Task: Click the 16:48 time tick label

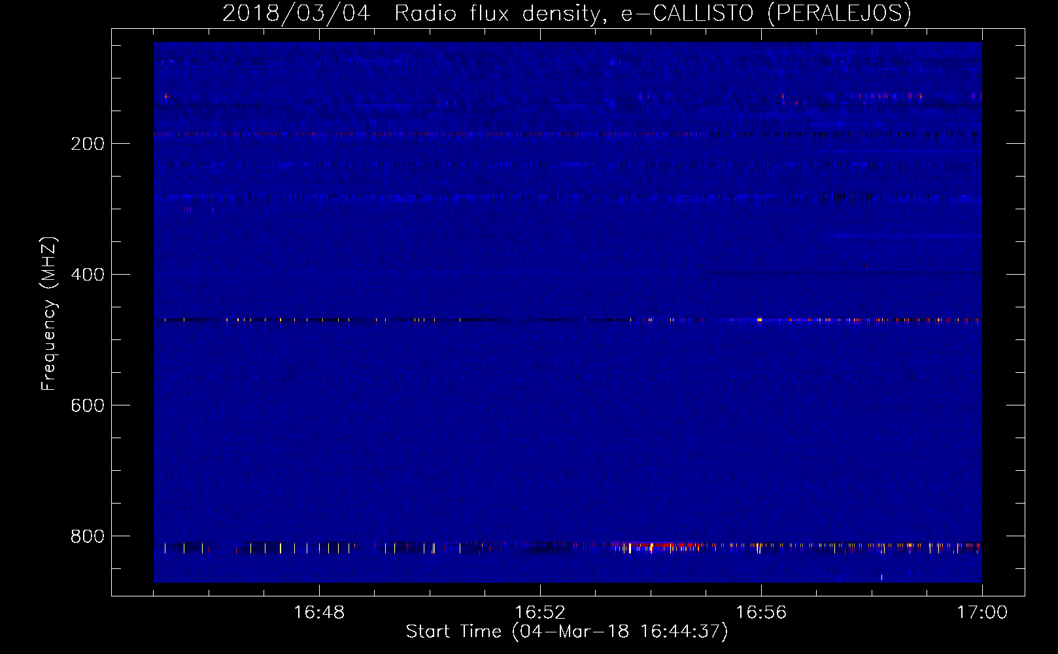Action: [319, 613]
